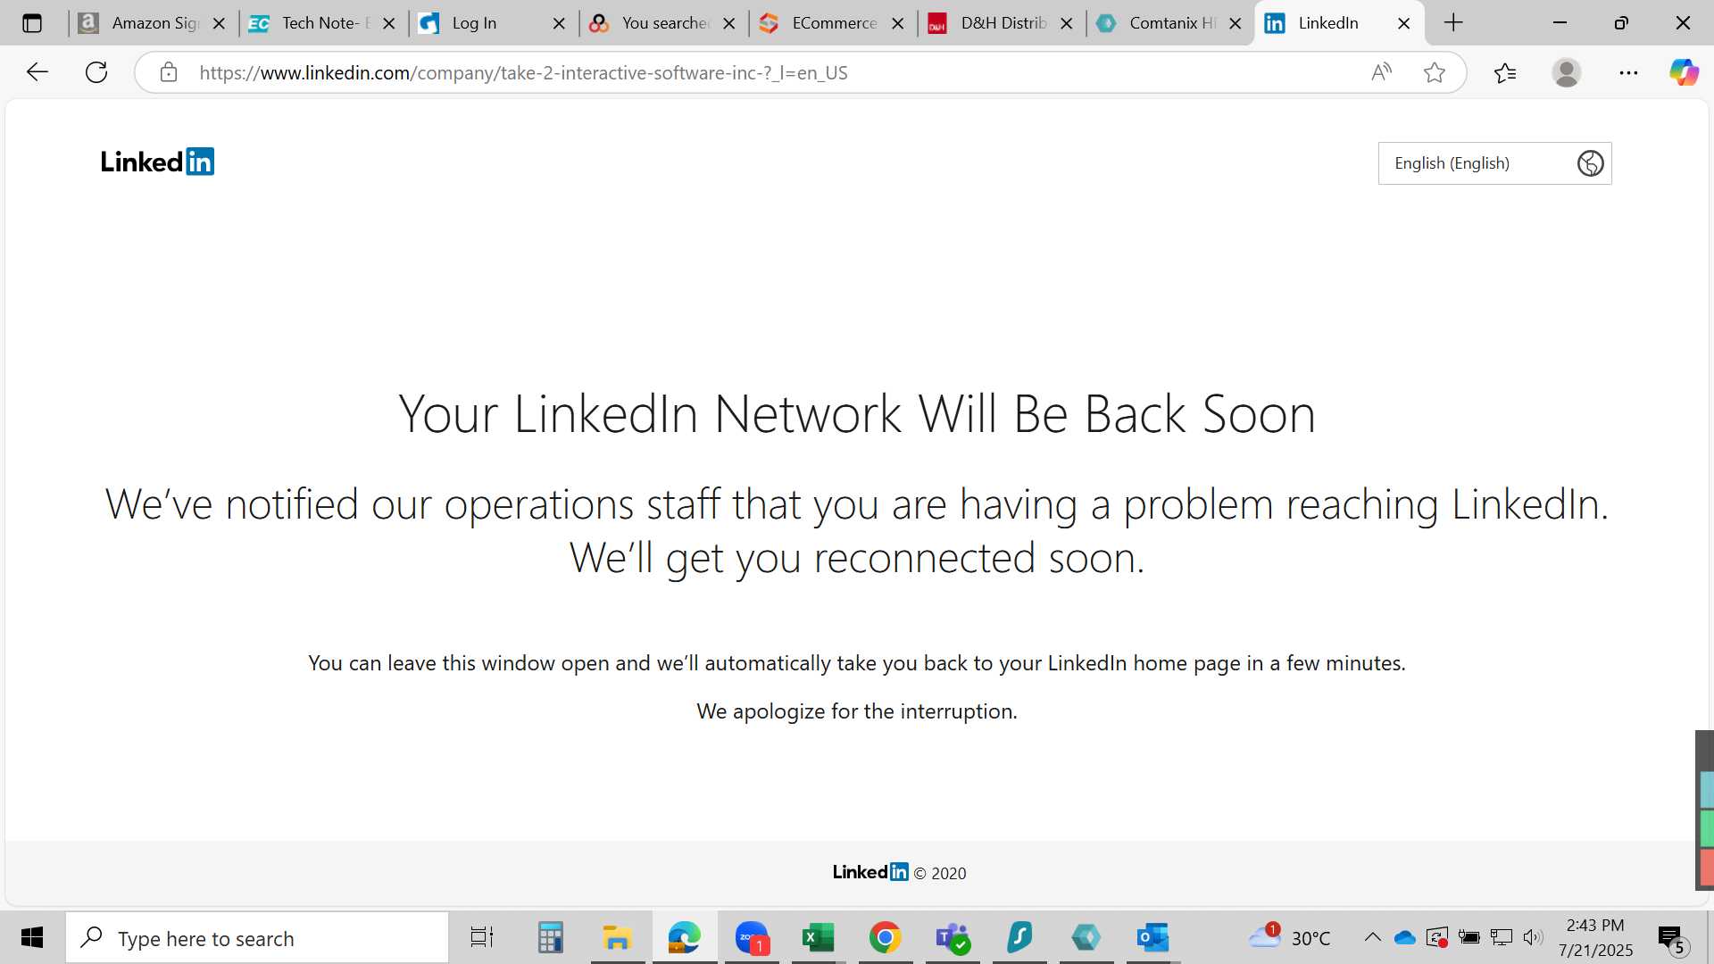Close the You searched tab
Screen dimensions: 1714x964
point(728,24)
